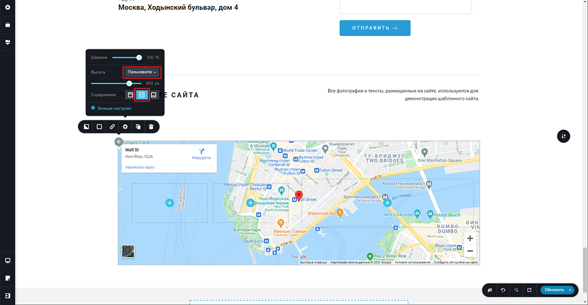Click the round dark button right of the page
Viewport: 588px width, 305px height.
tap(563, 136)
